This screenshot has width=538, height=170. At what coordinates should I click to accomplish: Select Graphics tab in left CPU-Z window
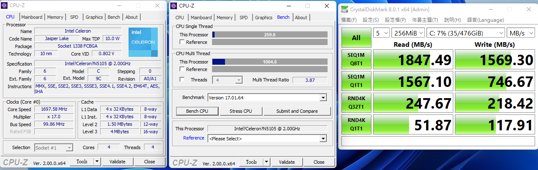94,17
